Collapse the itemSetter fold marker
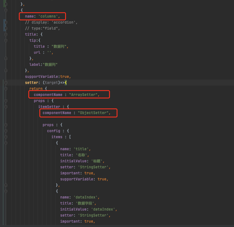Image resolution: width=234 pixels, height=227 pixels. click(5, 107)
